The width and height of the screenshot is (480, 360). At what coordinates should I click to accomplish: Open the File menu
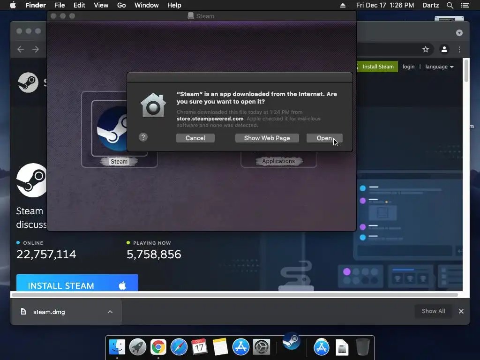[60, 5]
